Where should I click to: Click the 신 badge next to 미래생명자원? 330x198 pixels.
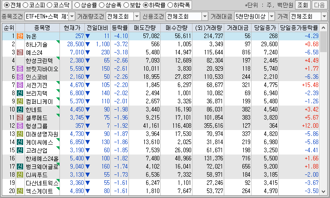click(20, 134)
